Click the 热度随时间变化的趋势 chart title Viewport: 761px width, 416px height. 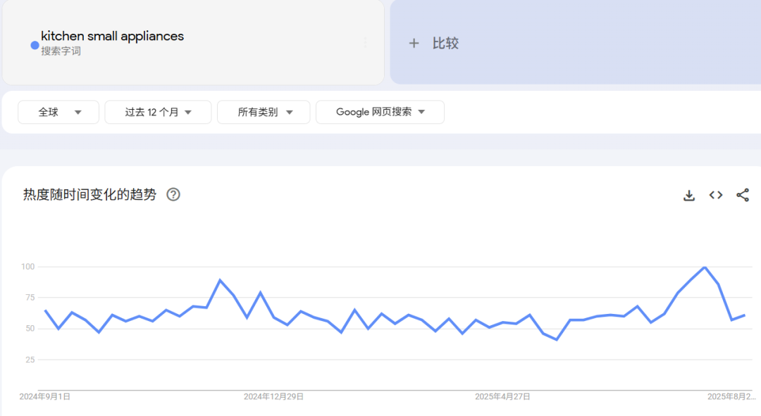coord(89,195)
